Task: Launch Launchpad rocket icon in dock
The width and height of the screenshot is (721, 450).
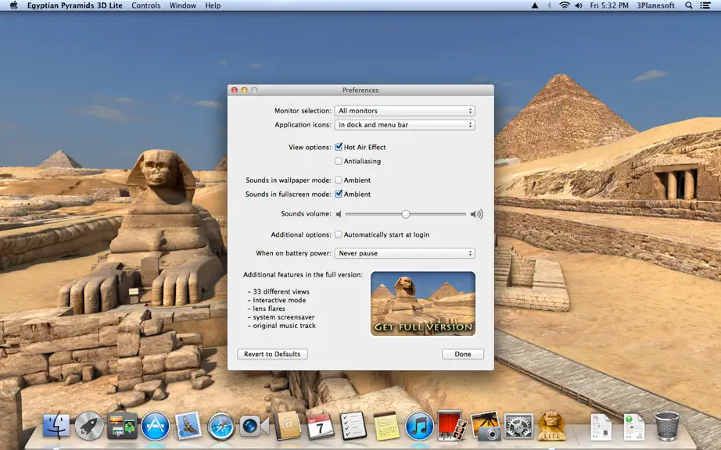Action: coord(89,426)
